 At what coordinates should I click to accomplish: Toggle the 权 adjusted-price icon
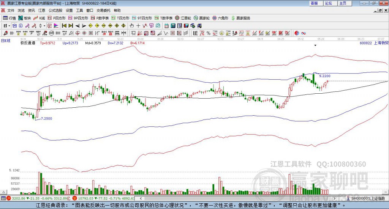[50, 26]
